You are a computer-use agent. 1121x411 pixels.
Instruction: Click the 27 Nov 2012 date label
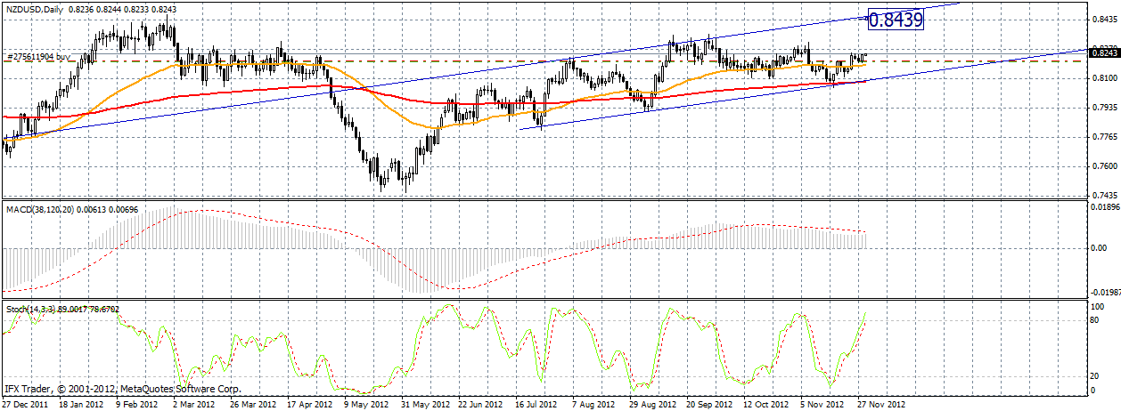click(880, 404)
